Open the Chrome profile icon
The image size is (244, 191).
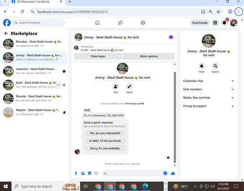pyautogui.click(x=230, y=12)
